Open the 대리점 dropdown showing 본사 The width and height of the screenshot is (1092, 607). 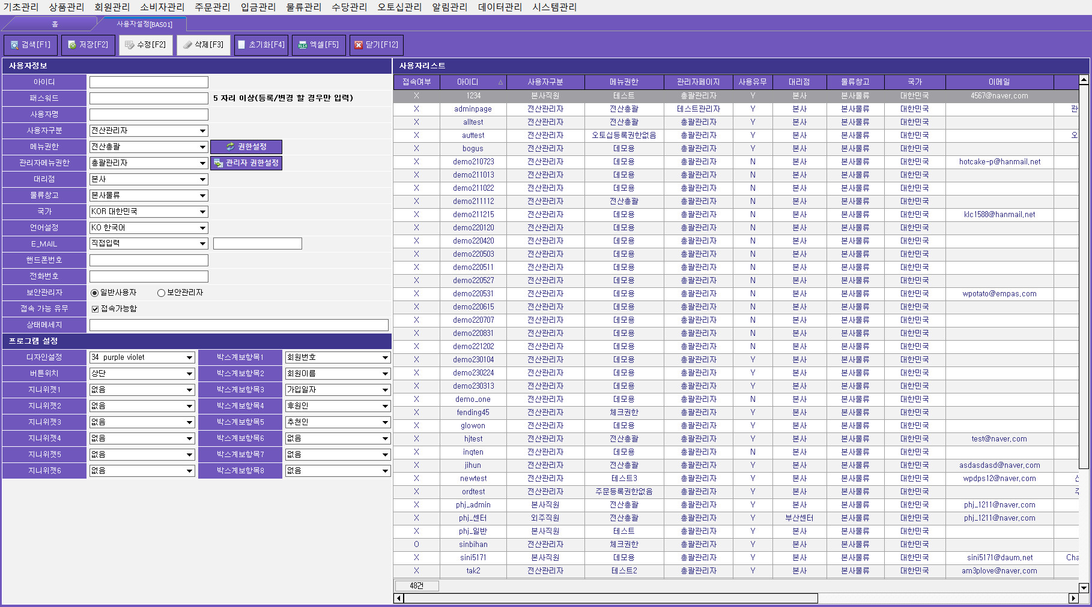click(202, 179)
